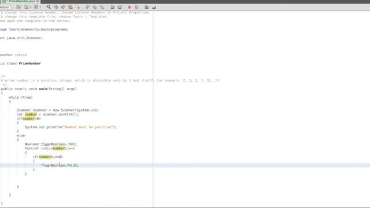Viewport: 370px width, 208px height.
Task: Click the 'main' method name
Action: click(x=43, y=89)
